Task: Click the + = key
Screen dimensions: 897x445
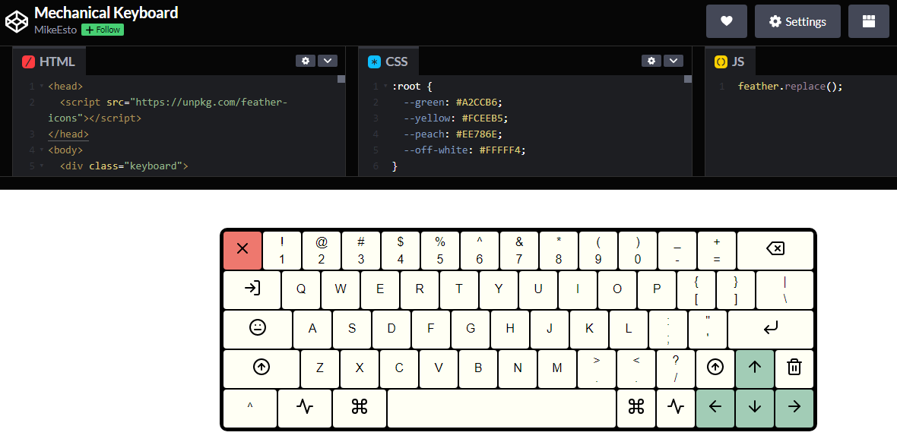Action: [717, 250]
